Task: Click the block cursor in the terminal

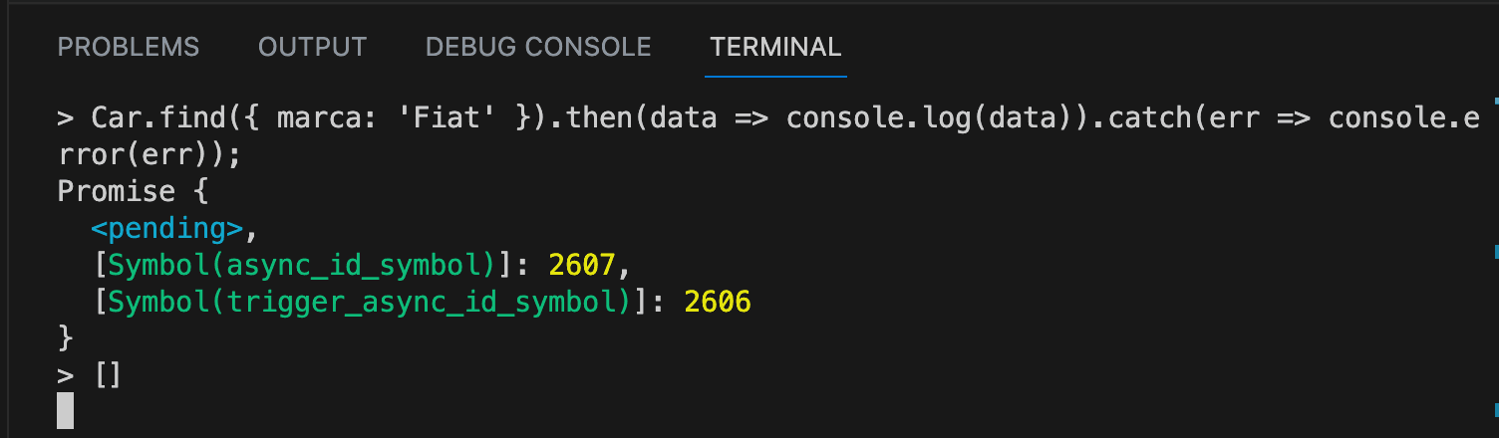Action: coord(66,411)
